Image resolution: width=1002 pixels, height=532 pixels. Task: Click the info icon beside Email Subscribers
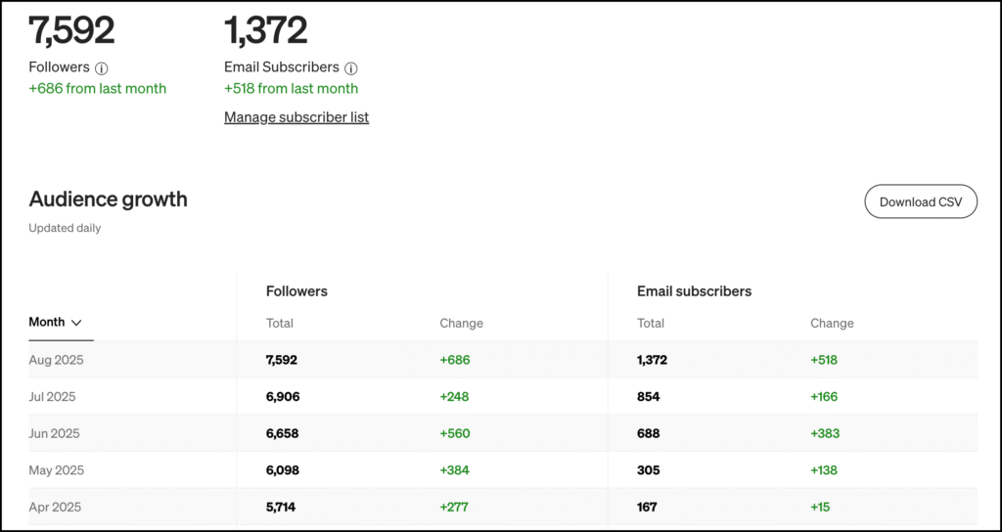(x=351, y=68)
